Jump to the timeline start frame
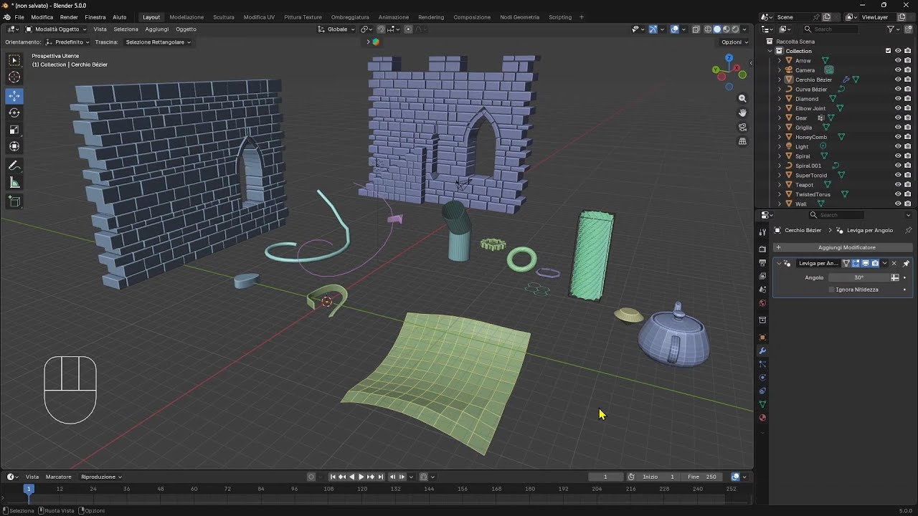 [333, 477]
